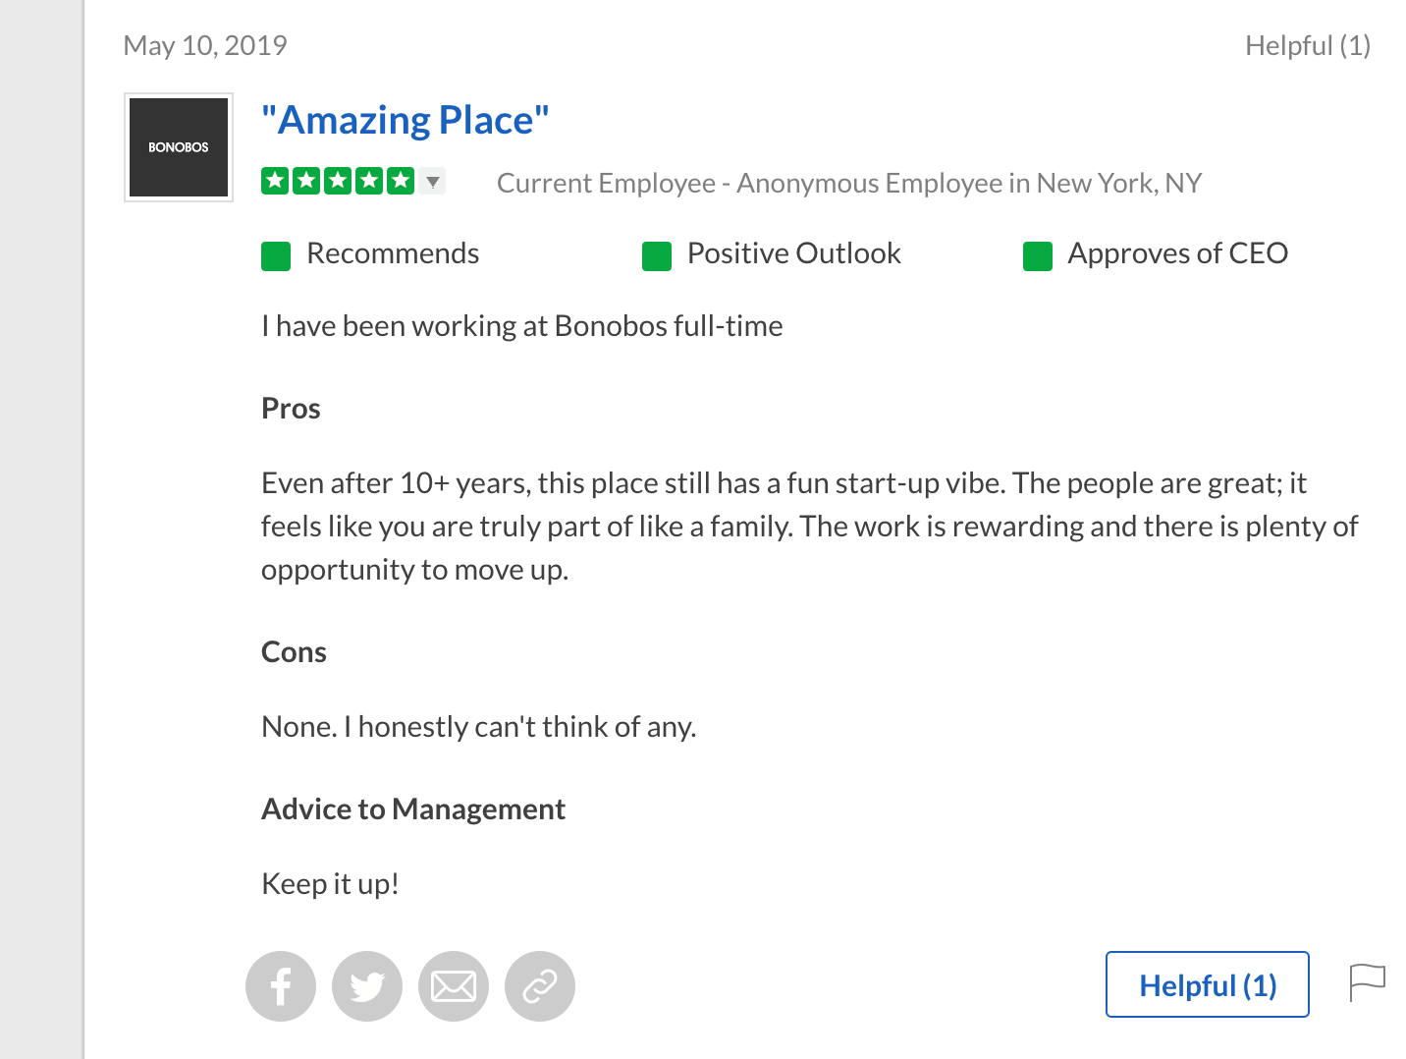Image resolution: width=1406 pixels, height=1059 pixels.
Task: Click the green Positive Outlook square
Action: coord(657,256)
